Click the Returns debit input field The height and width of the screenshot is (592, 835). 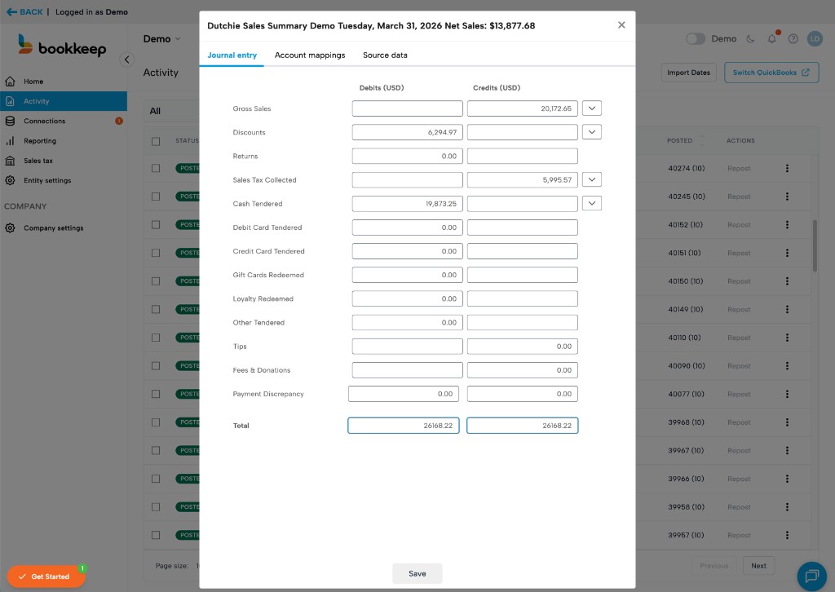point(407,157)
